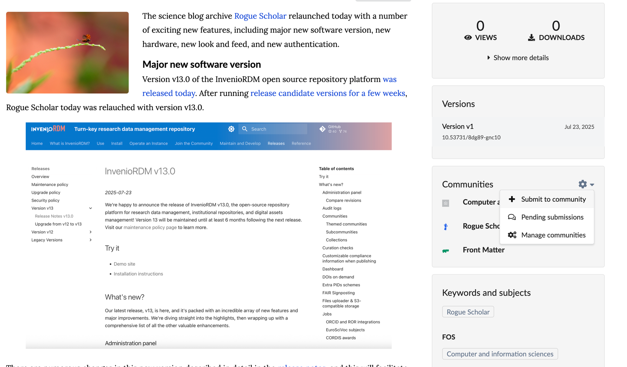
Task: Click the downloads arrow icon
Action: pos(531,38)
